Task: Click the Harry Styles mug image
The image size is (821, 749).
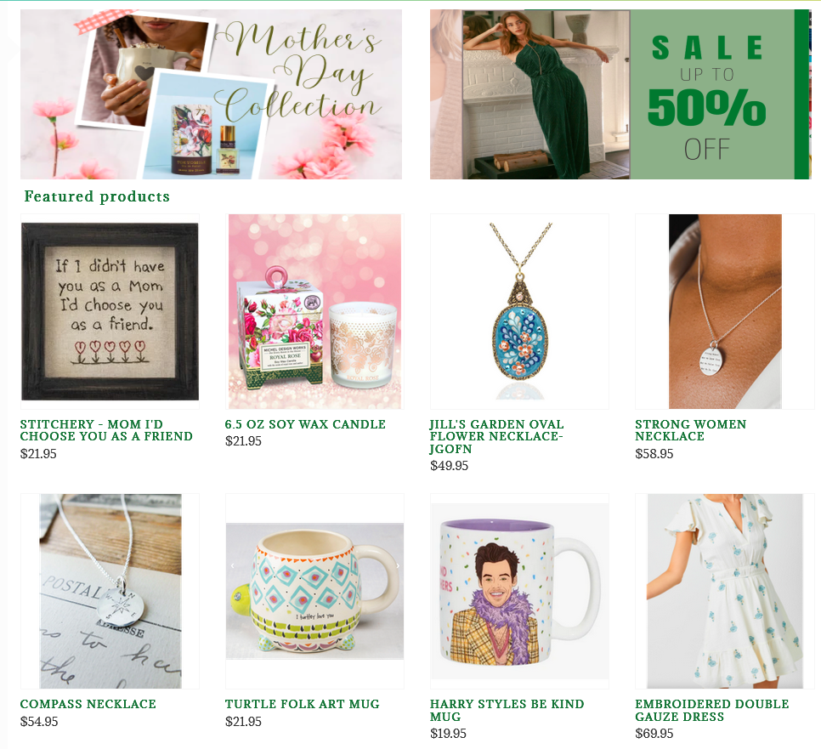Action: pyautogui.click(x=519, y=591)
